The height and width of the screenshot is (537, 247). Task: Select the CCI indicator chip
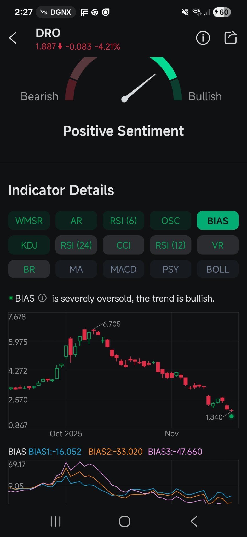pos(123,245)
